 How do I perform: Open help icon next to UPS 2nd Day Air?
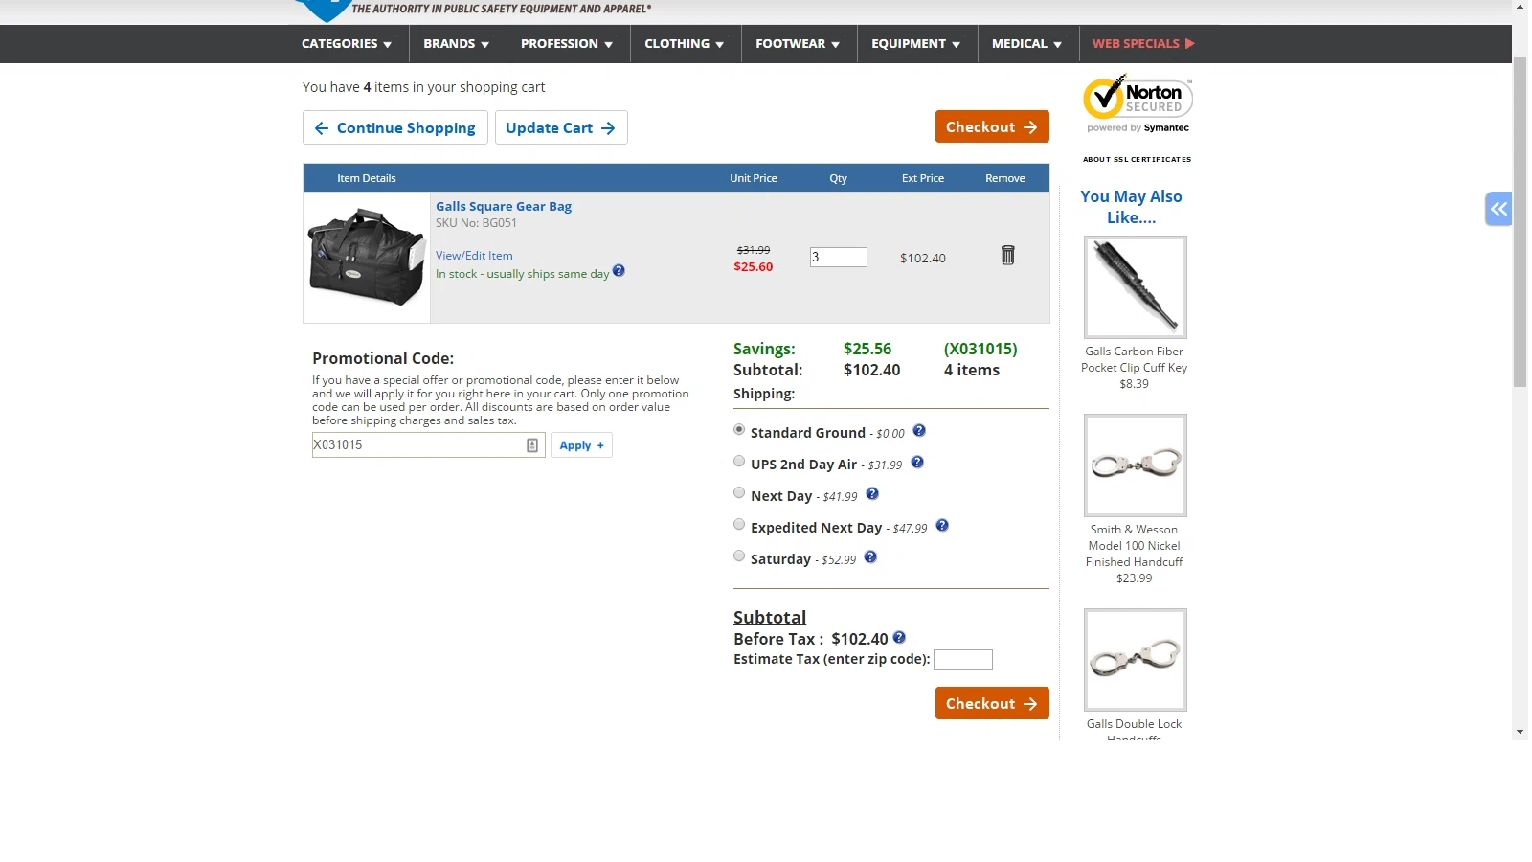tap(917, 463)
